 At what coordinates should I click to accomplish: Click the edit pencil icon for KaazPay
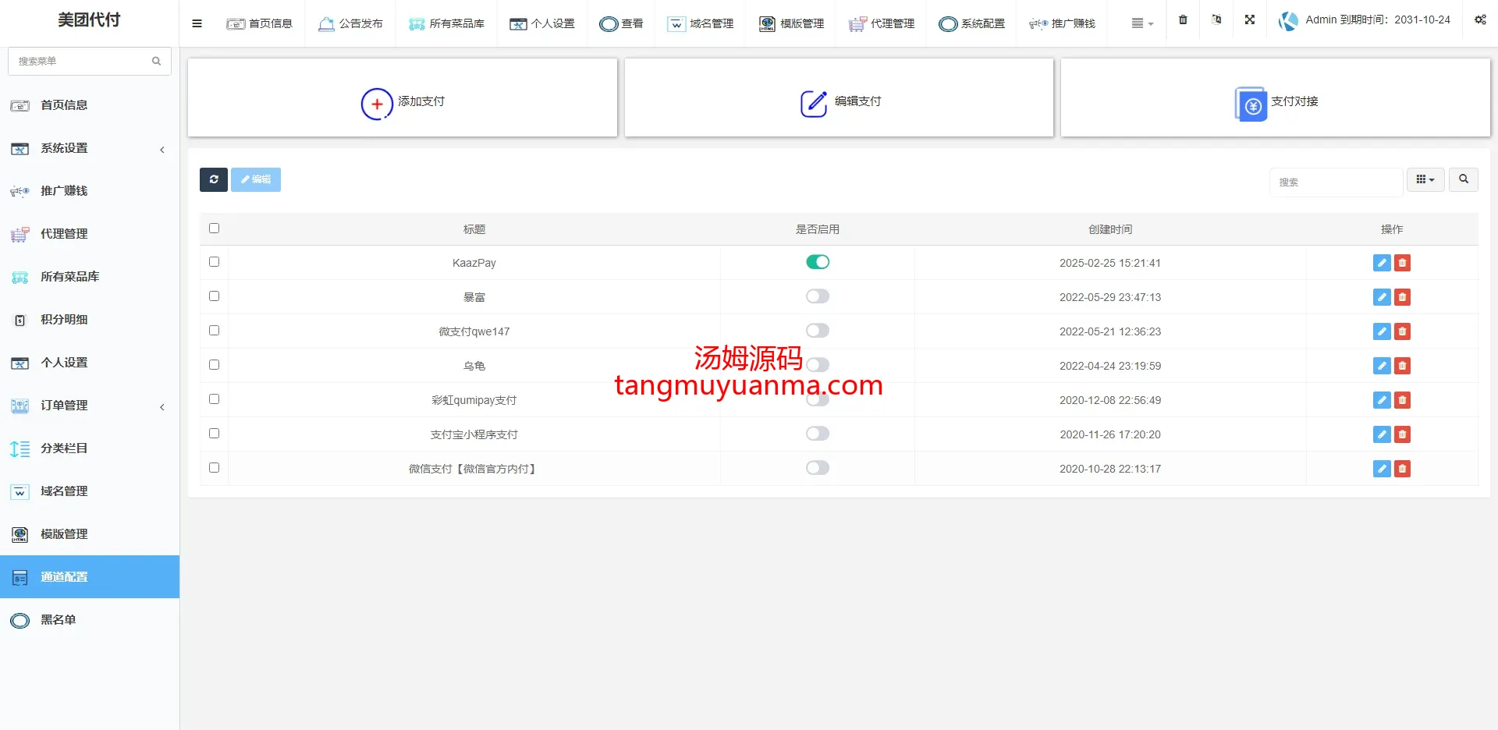(1381, 263)
